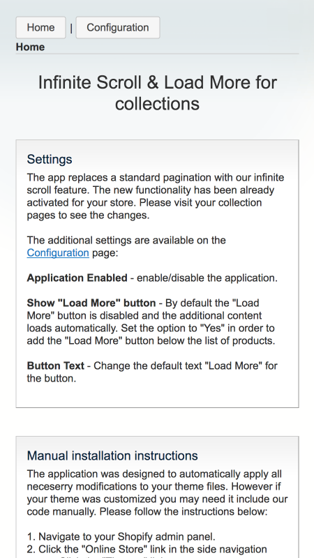
Task: Follow the blue Configuration link in Settings
Action: coord(58,252)
